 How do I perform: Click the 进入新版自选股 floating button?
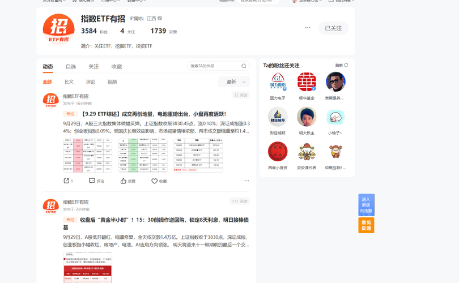[366, 205]
